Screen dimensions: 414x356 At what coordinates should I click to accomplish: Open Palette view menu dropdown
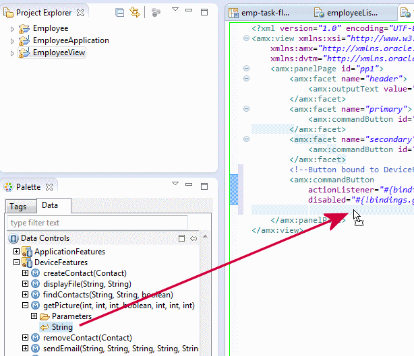click(x=175, y=184)
